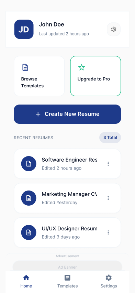Click 'Last updated 2 hours ago' text

click(64, 34)
